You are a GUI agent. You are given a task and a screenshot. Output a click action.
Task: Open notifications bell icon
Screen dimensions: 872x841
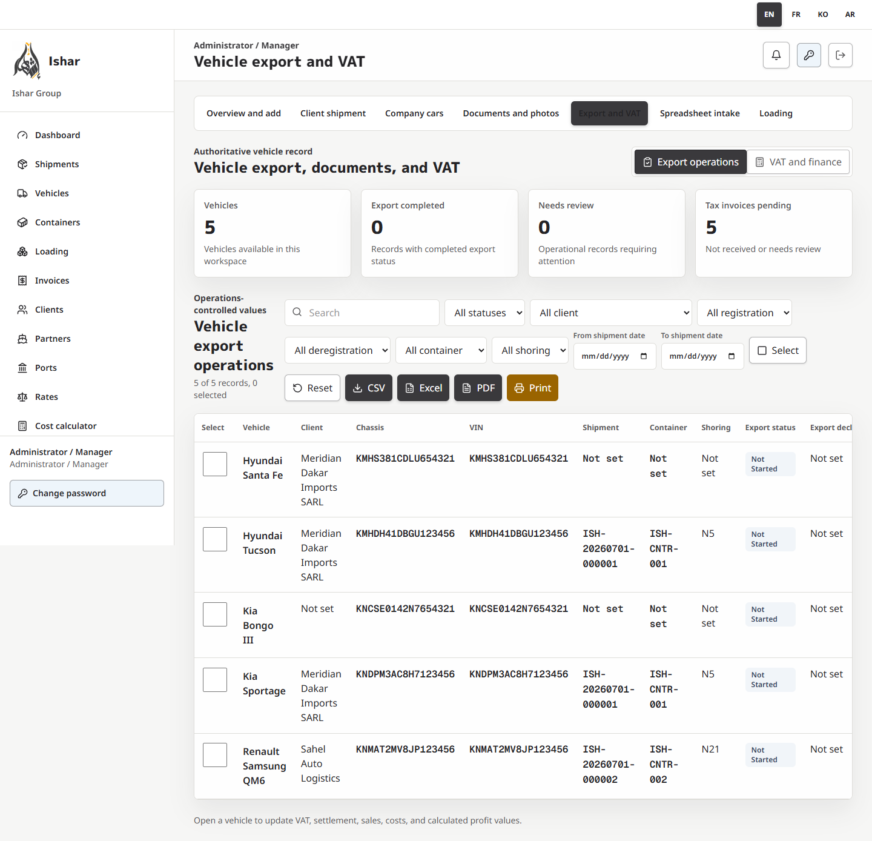pos(776,55)
